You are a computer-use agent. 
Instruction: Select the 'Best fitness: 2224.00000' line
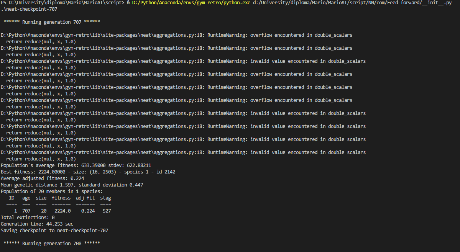pyautogui.click(x=88, y=172)
